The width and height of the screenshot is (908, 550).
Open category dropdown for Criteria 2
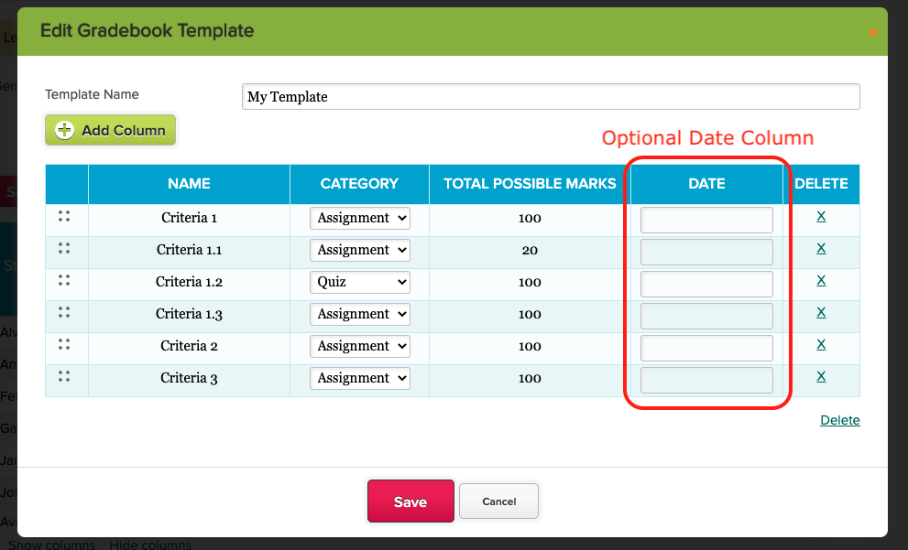click(x=360, y=346)
